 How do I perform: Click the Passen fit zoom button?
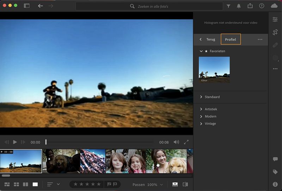tap(139, 185)
